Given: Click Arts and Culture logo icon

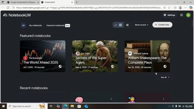Looking at the screenshot, I should tap(130, 54).
